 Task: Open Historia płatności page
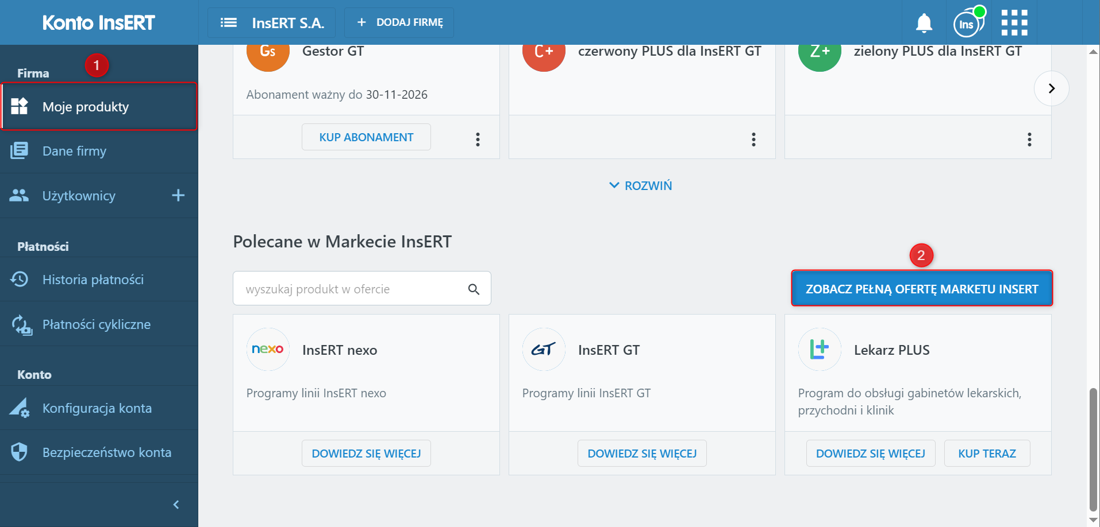point(93,280)
